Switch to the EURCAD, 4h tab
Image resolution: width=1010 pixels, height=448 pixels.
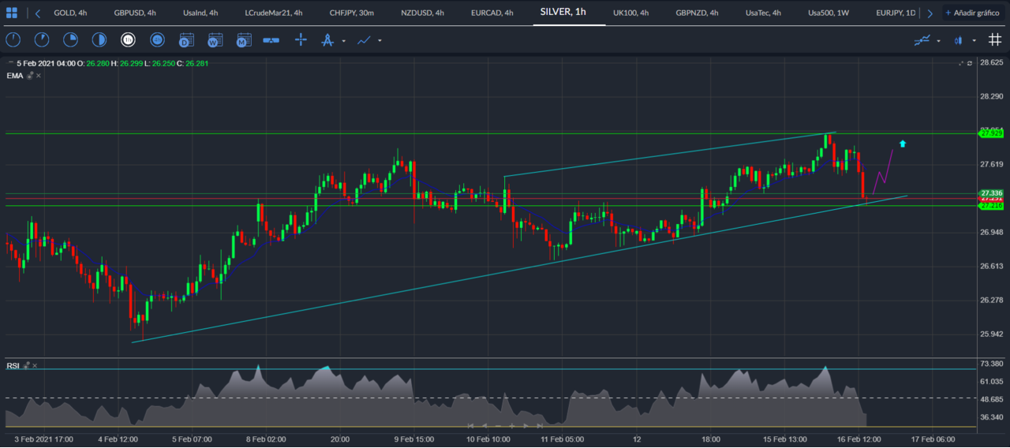click(492, 13)
